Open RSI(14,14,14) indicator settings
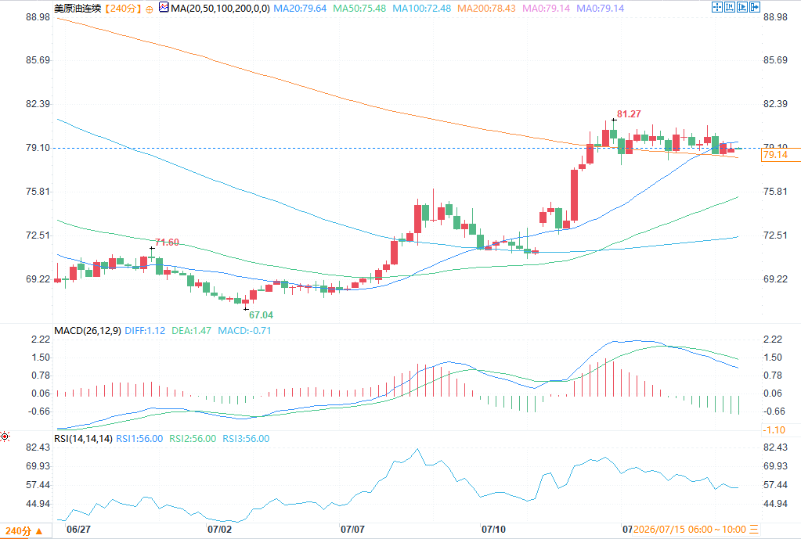 pos(83,439)
